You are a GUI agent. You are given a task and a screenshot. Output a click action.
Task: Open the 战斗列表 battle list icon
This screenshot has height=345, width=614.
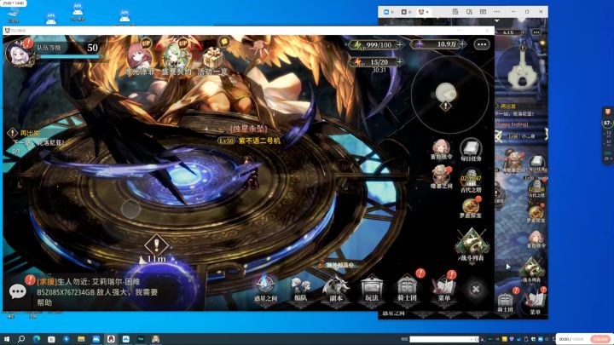(x=472, y=245)
